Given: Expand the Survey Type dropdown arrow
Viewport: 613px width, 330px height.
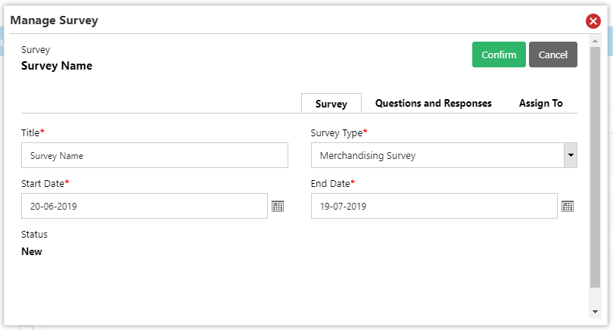Looking at the screenshot, I should click(571, 155).
